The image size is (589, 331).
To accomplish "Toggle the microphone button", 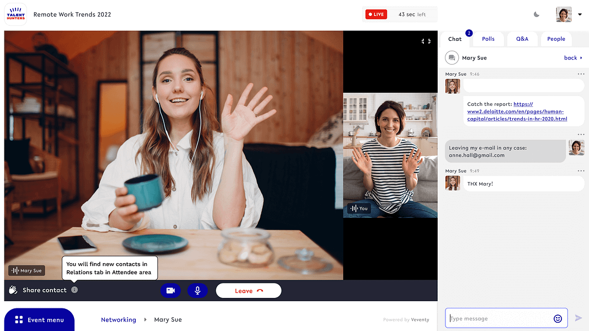I will click(x=198, y=291).
